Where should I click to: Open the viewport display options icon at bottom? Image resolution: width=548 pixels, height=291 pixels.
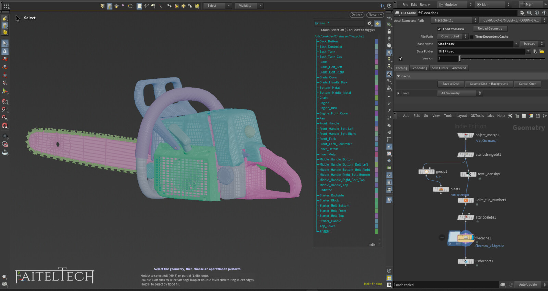pos(389,285)
